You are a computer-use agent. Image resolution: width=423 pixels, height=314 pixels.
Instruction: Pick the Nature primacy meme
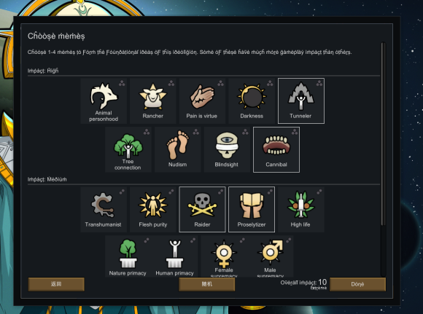tap(128, 256)
